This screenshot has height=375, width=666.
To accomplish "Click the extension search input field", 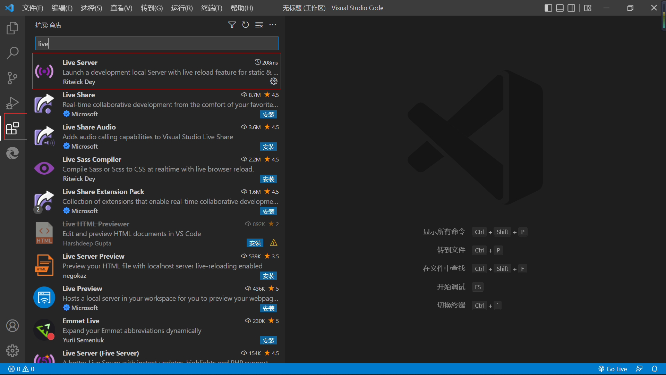I will pyautogui.click(x=157, y=44).
